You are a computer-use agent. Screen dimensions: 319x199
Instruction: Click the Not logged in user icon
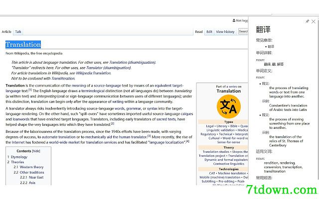tap(234, 20)
